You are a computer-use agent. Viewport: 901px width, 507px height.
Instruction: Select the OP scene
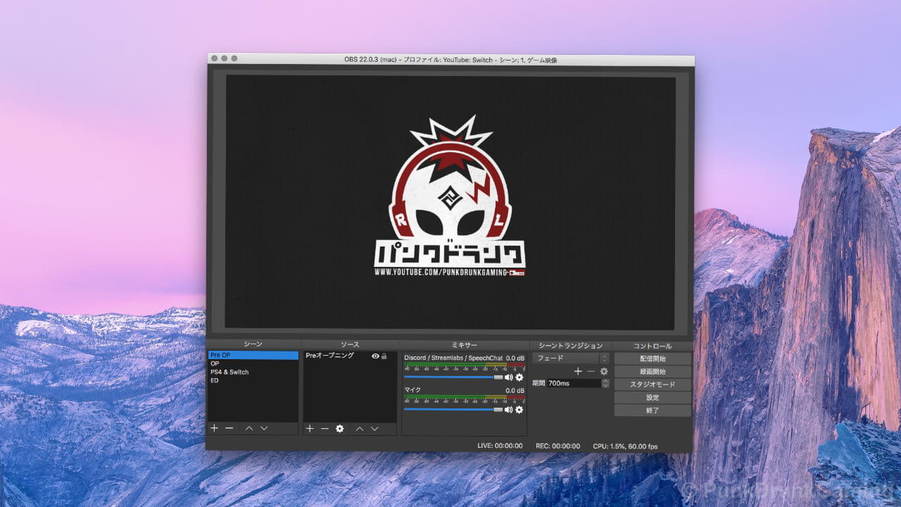coord(253,364)
